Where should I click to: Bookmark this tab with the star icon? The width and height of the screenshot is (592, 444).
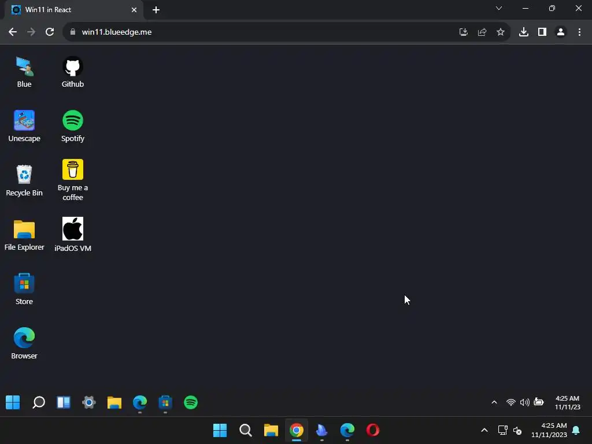pyautogui.click(x=501, y=32)
